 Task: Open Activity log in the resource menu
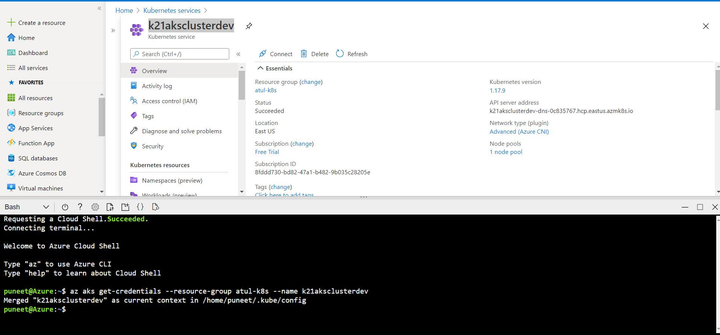tap(157, 86)
